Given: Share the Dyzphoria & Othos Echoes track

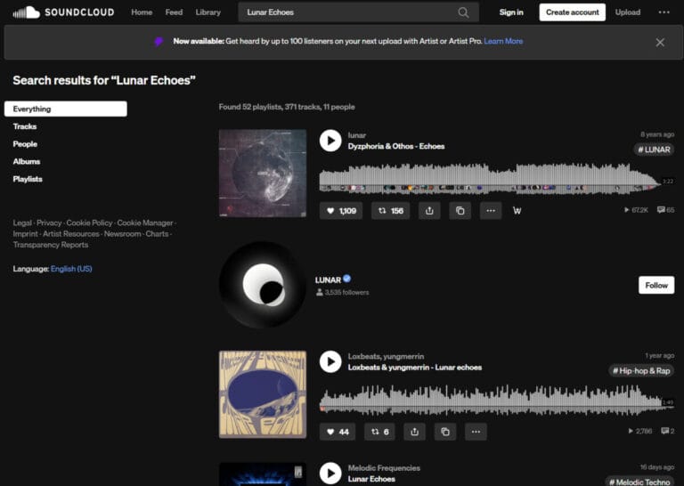Looking at the screenshot, I should pos(429,211).
